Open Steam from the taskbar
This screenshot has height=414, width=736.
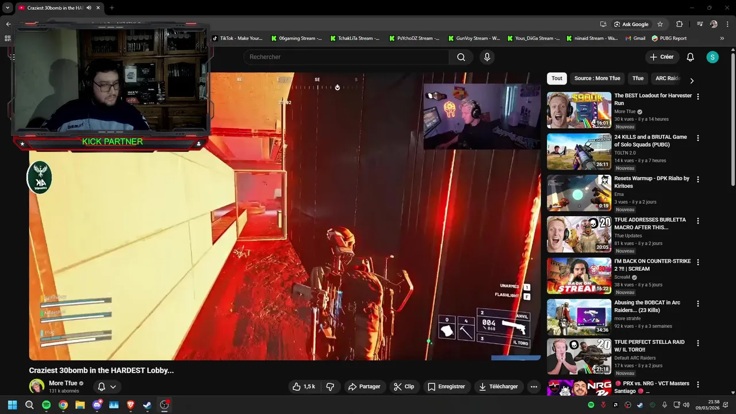[x=147, y=405]
